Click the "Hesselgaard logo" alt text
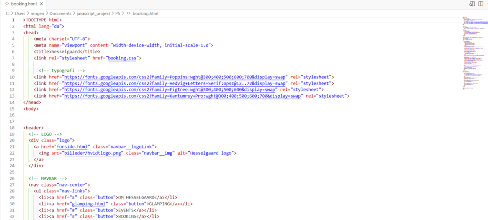The width and height of the screenshot is (488, 220). coord(211,153)
